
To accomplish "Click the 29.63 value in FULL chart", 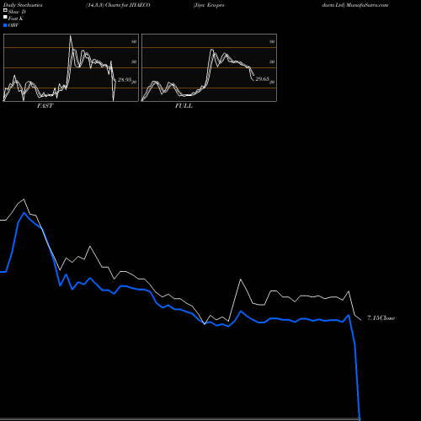I will [262, 79].
